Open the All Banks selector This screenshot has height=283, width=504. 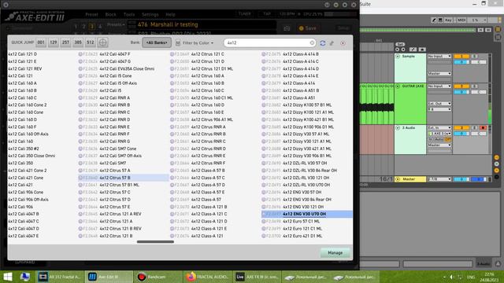pyautogui.click(x=157, y=42)
